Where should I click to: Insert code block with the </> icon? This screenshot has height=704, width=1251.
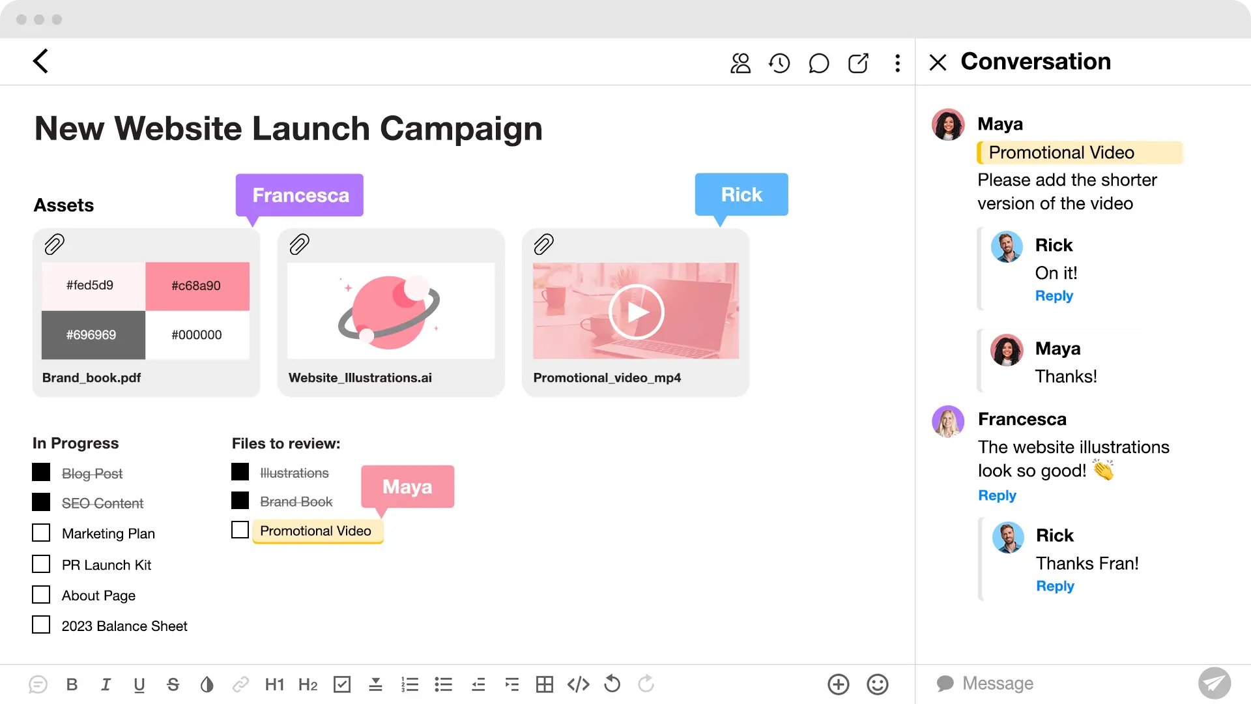(x=579, y=684)
